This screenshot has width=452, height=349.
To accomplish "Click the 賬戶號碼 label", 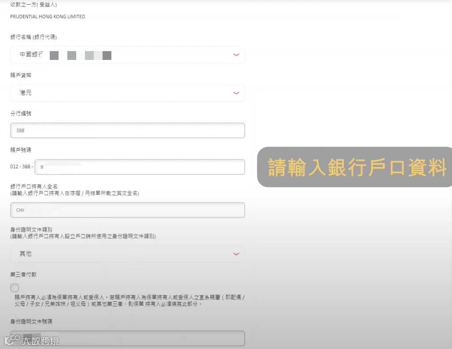I will coord(21,150).
